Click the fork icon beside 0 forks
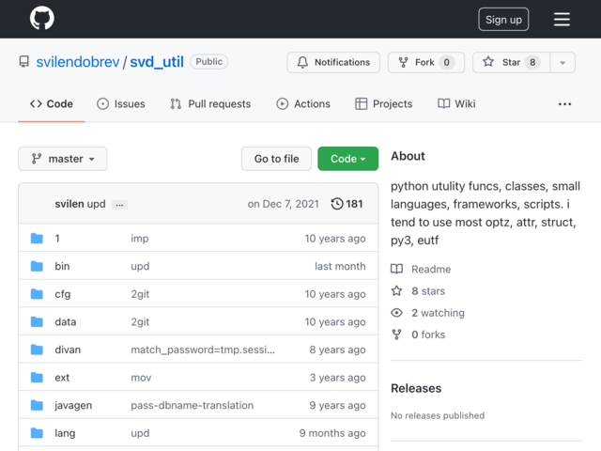 point(396,334)
